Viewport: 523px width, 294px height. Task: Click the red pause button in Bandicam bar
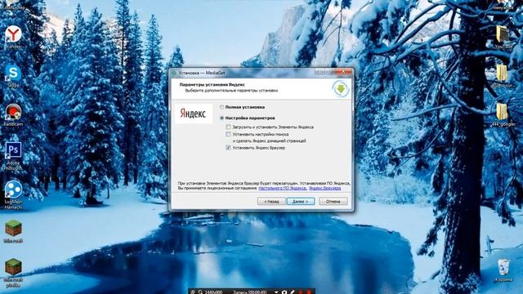point(301,292)
